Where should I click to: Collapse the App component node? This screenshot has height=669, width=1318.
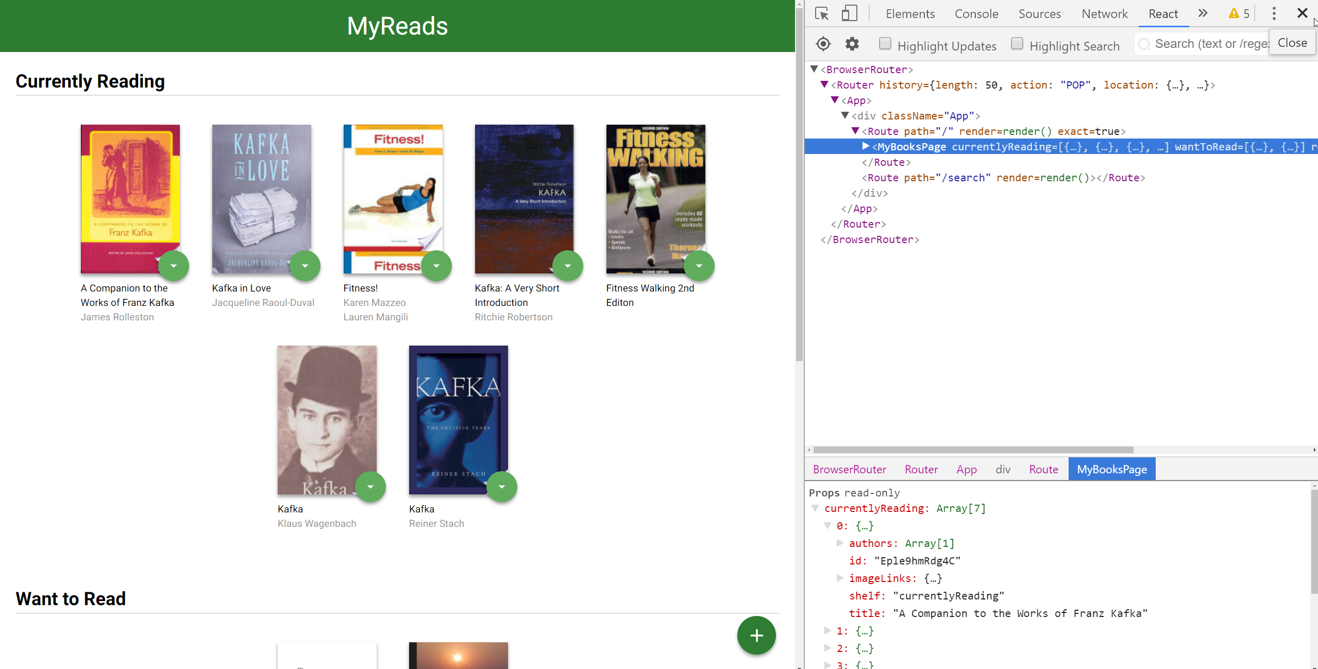(835, 100)
